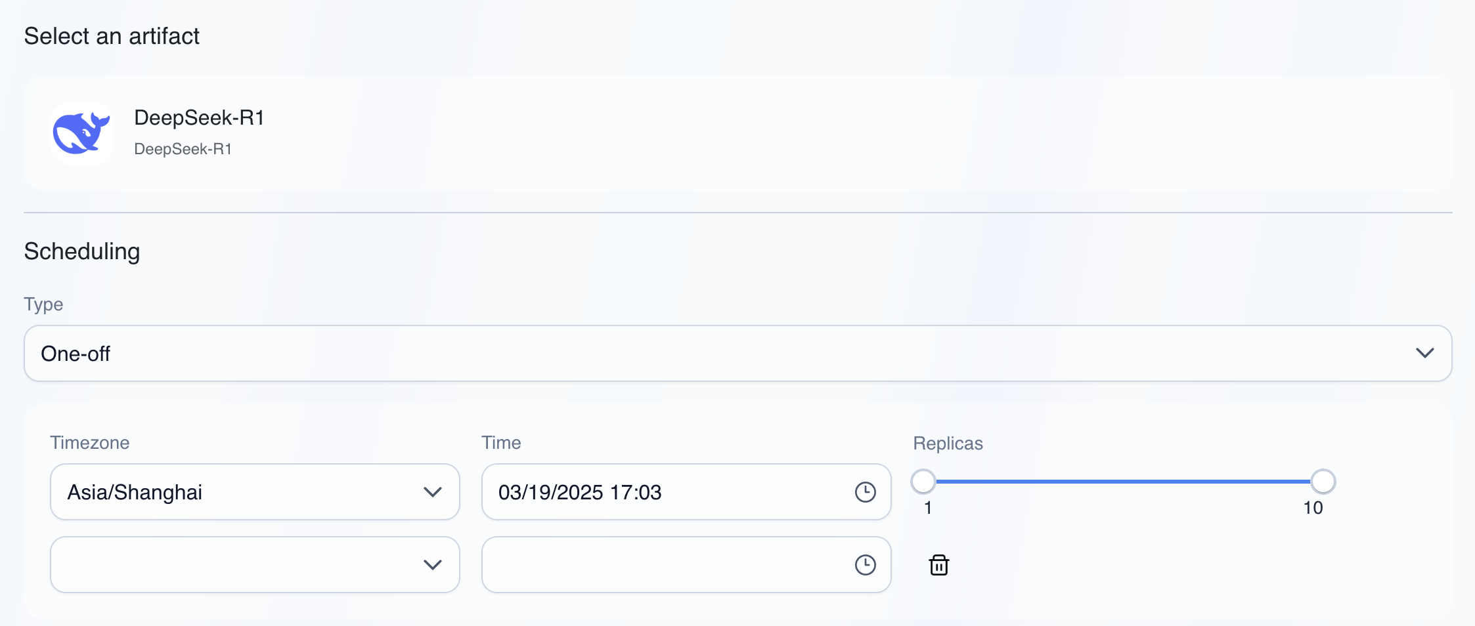The image size is (1475, 626).
Task: Click the Replicas slider minimum handle at 1
Action: tap(923, 481)
